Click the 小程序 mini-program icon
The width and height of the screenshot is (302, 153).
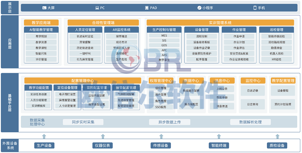click(199, 8)
